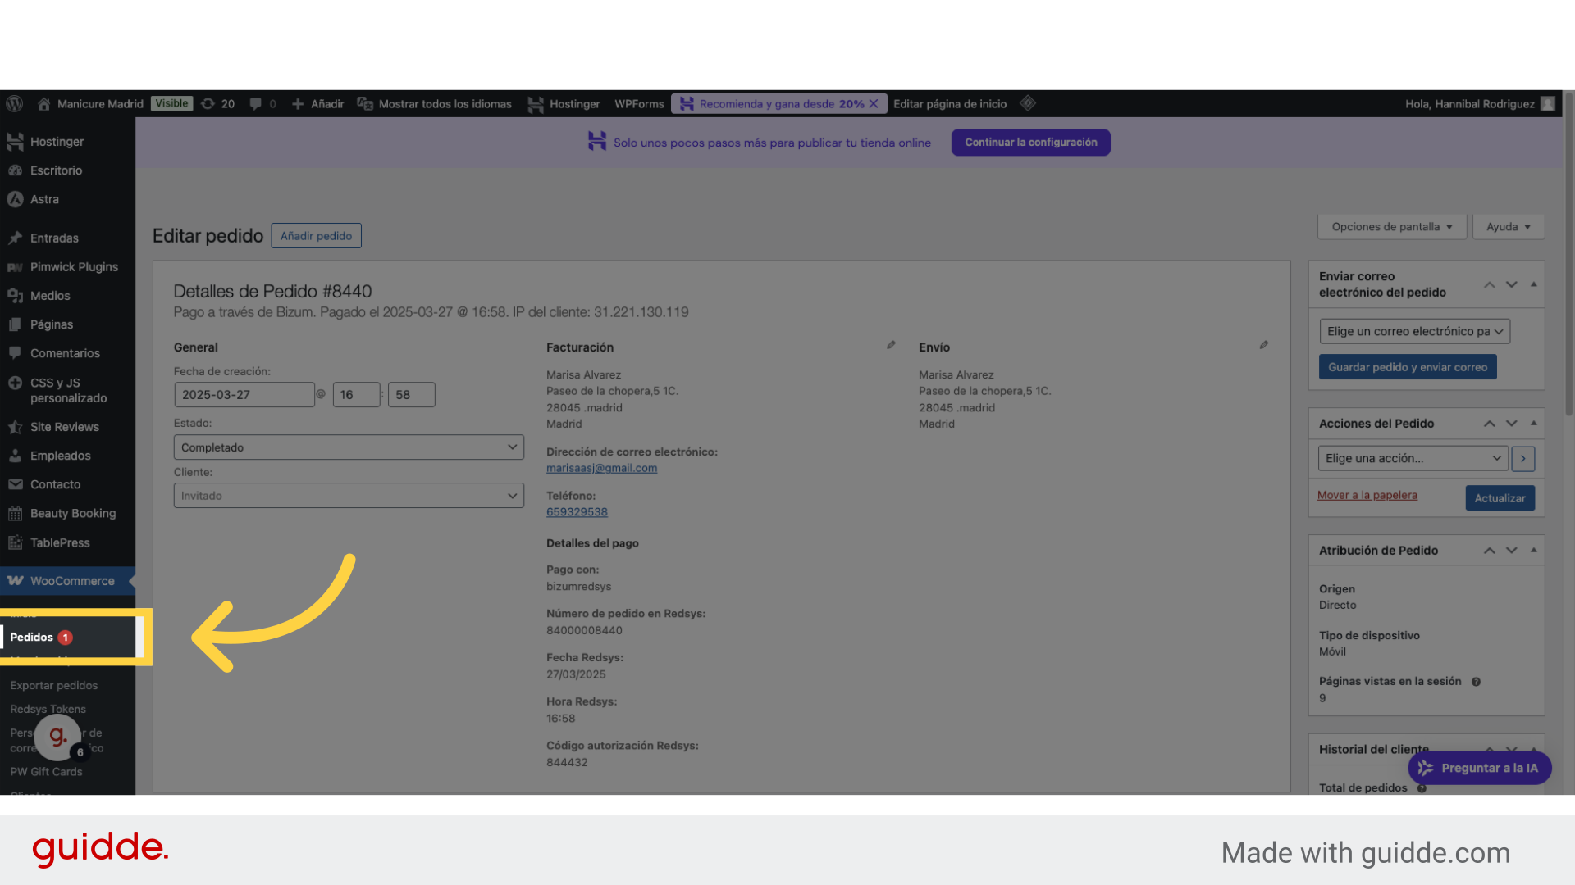
Task: Click the creation date input field
Action: (244, 395)
